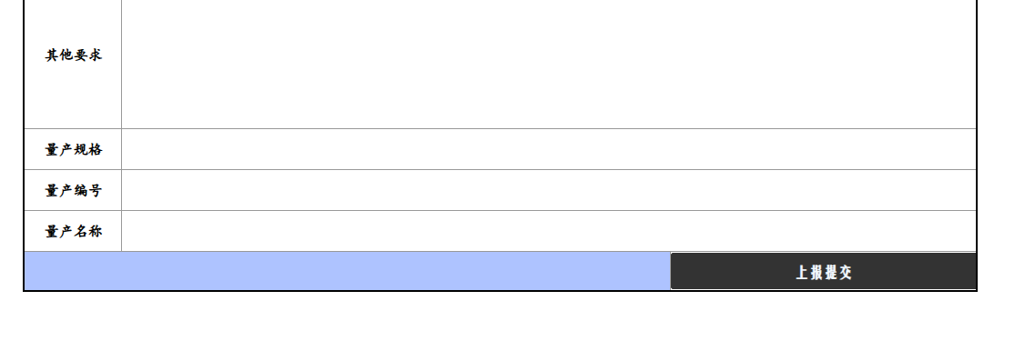Focus the 量产名称 input field
This screenshot has width=1035, height=351.
click(x=549, y=231)
